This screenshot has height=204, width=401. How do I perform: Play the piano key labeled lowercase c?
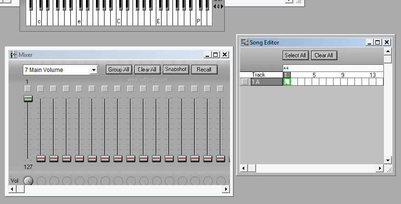[39, 22]
